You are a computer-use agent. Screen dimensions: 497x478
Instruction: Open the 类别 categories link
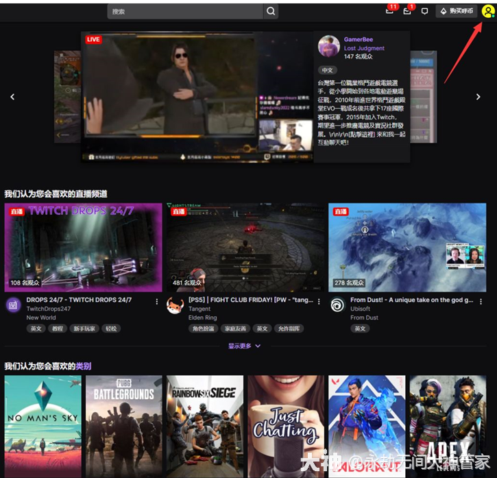pos(84,366)
